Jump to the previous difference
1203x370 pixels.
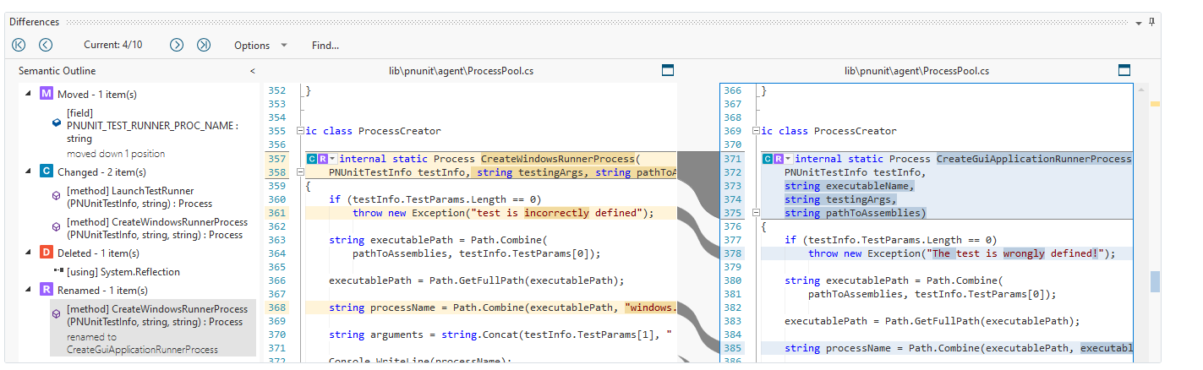tap(46, 45)
